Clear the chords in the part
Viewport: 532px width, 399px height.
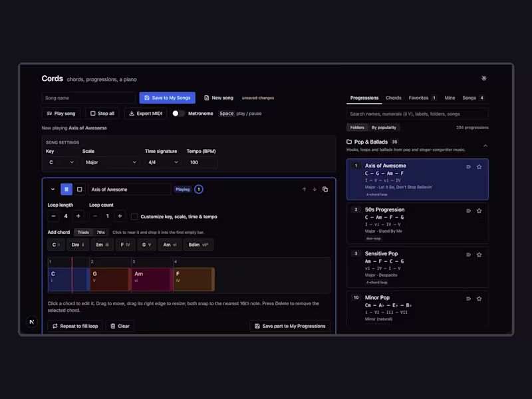tap(120, 326)
